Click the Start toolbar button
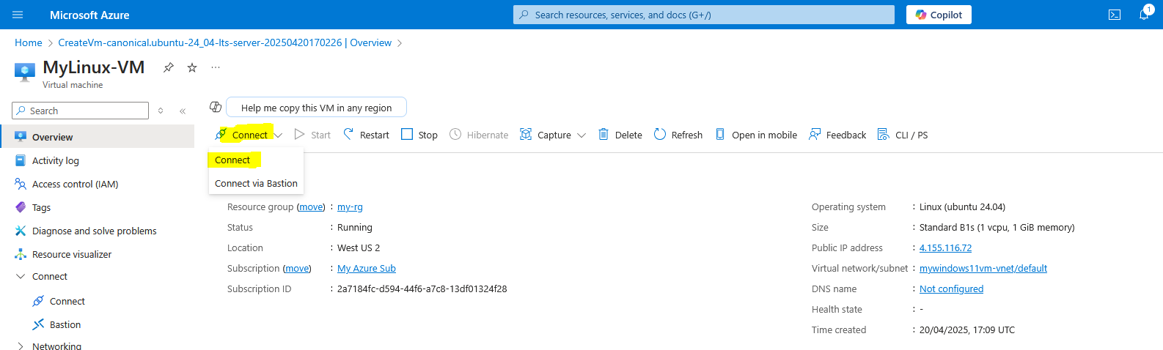Image resolution: width=1163 pixels, height=350 pixels. (x=312, y=135)
